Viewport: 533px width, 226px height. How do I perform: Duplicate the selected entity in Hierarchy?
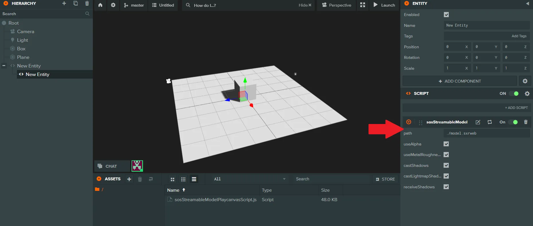(76, 3)
